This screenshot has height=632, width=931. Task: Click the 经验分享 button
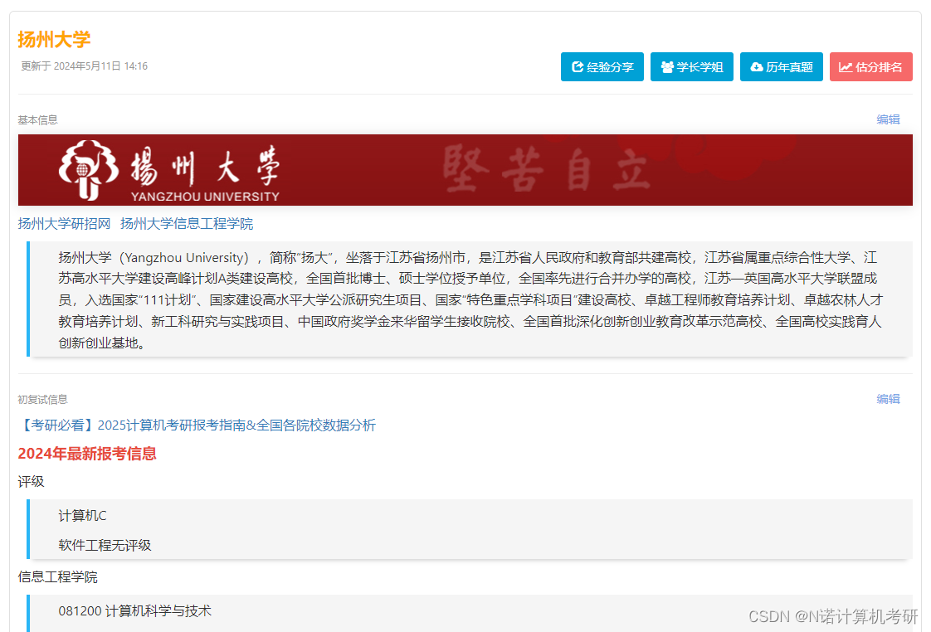pos(602,67)
